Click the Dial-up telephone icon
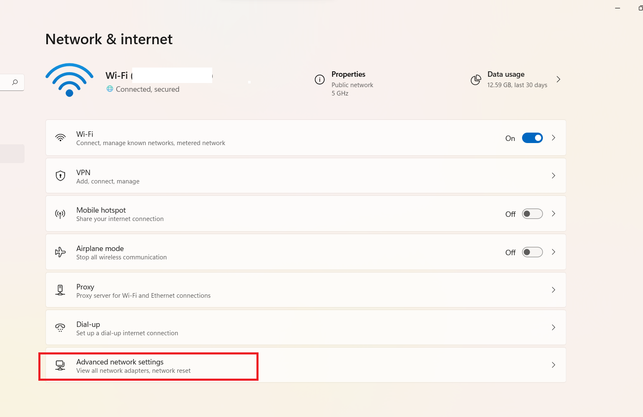Screen dimensions: 643x417 coord(60,328)
